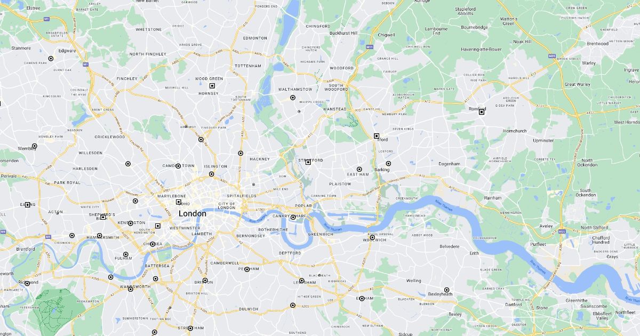Click the circle marker at Walthamstow

tap(293, 98)
